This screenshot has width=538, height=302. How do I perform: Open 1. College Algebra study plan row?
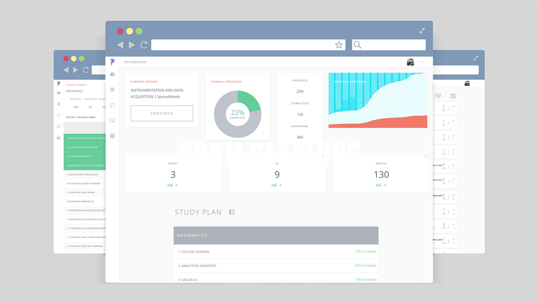(276, 252)
